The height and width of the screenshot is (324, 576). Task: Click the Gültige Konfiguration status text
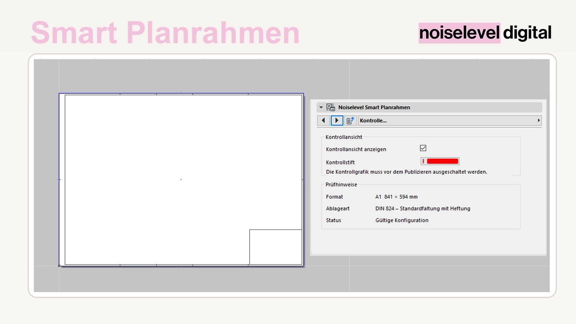pyautogui.click(x=402, y=220)
